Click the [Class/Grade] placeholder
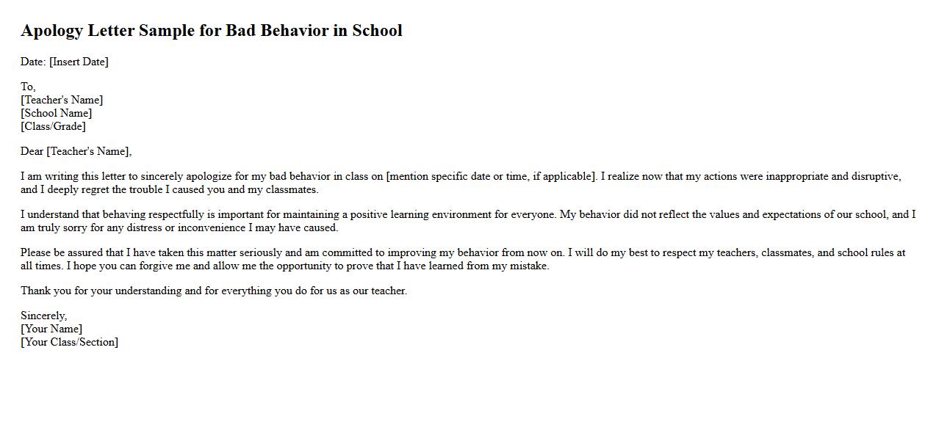The width and height of the screenshot is (939, 441). (x=53, y=126)
